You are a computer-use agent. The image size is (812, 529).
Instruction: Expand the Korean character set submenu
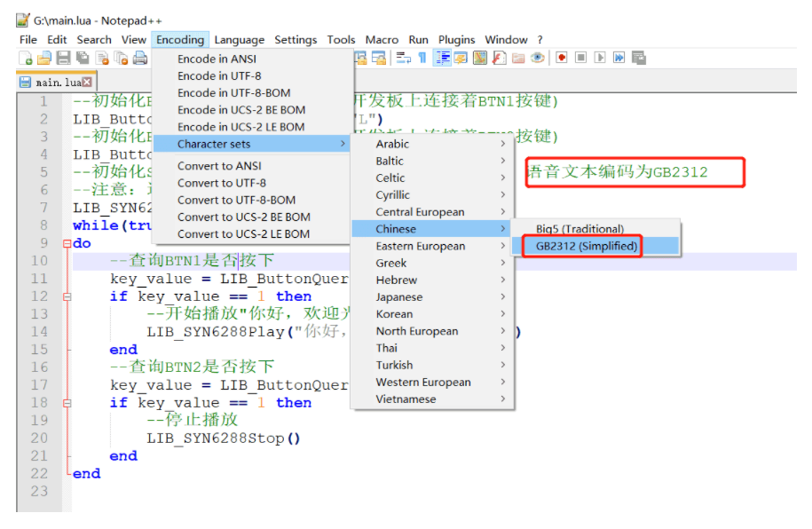432,314
